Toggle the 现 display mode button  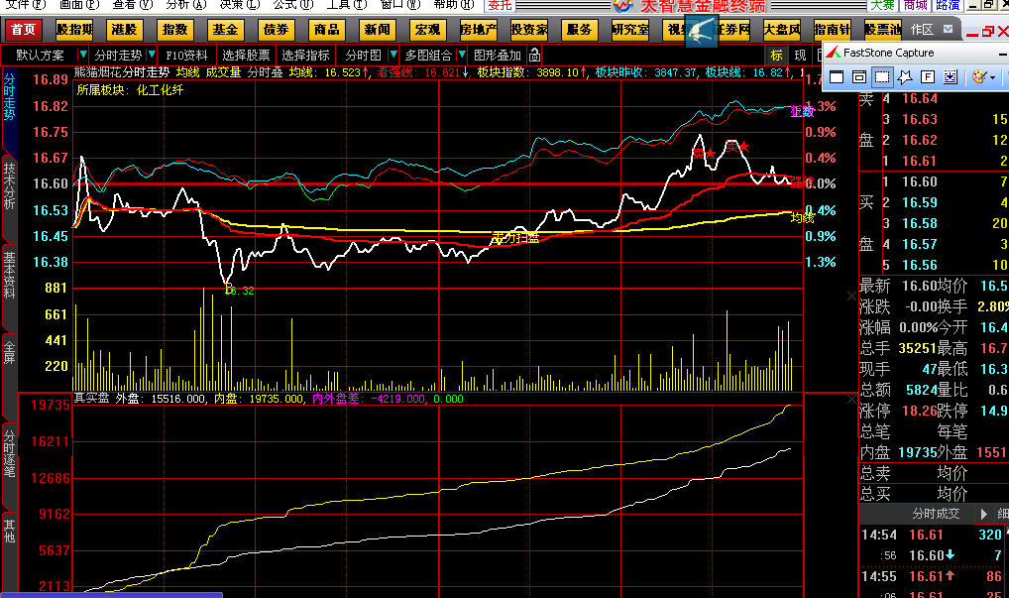[800, 56]
